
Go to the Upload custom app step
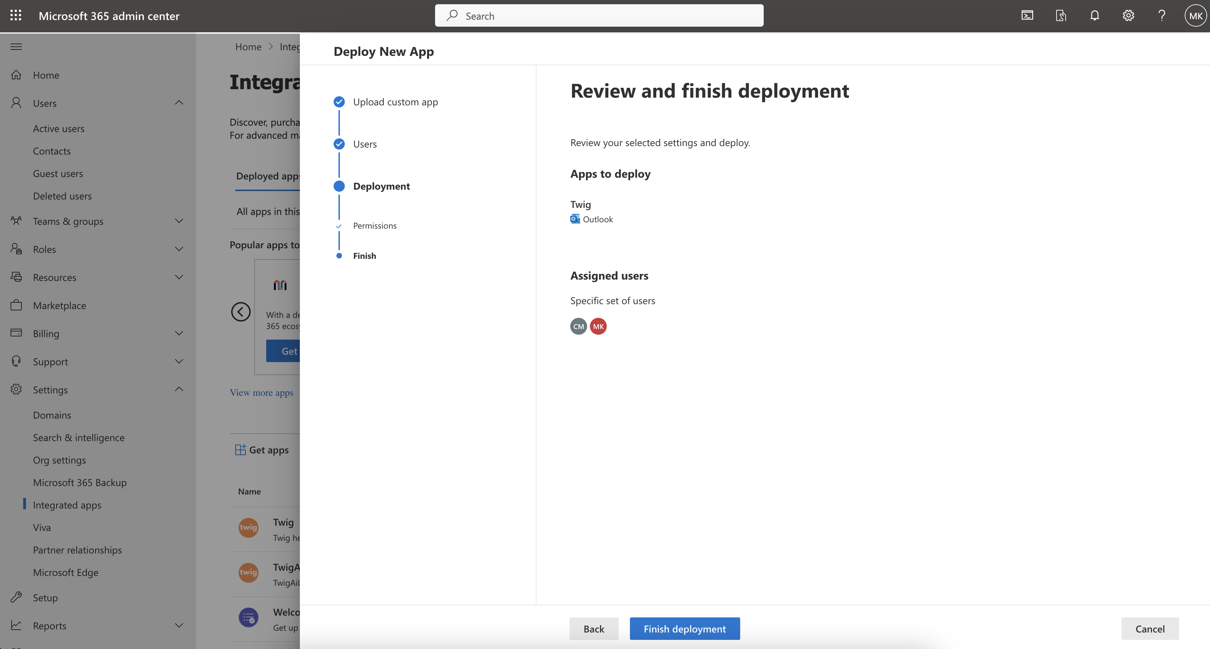(395, 102)
